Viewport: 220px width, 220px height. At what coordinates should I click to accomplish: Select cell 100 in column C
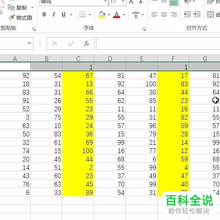tap(78, 151)
